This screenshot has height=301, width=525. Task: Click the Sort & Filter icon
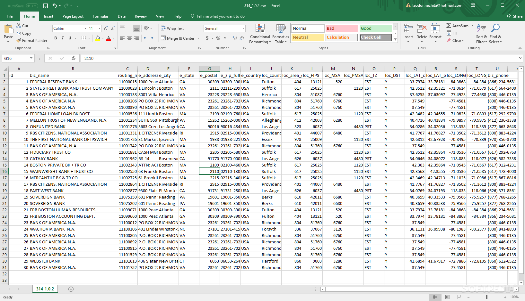(x=481, y=29)
